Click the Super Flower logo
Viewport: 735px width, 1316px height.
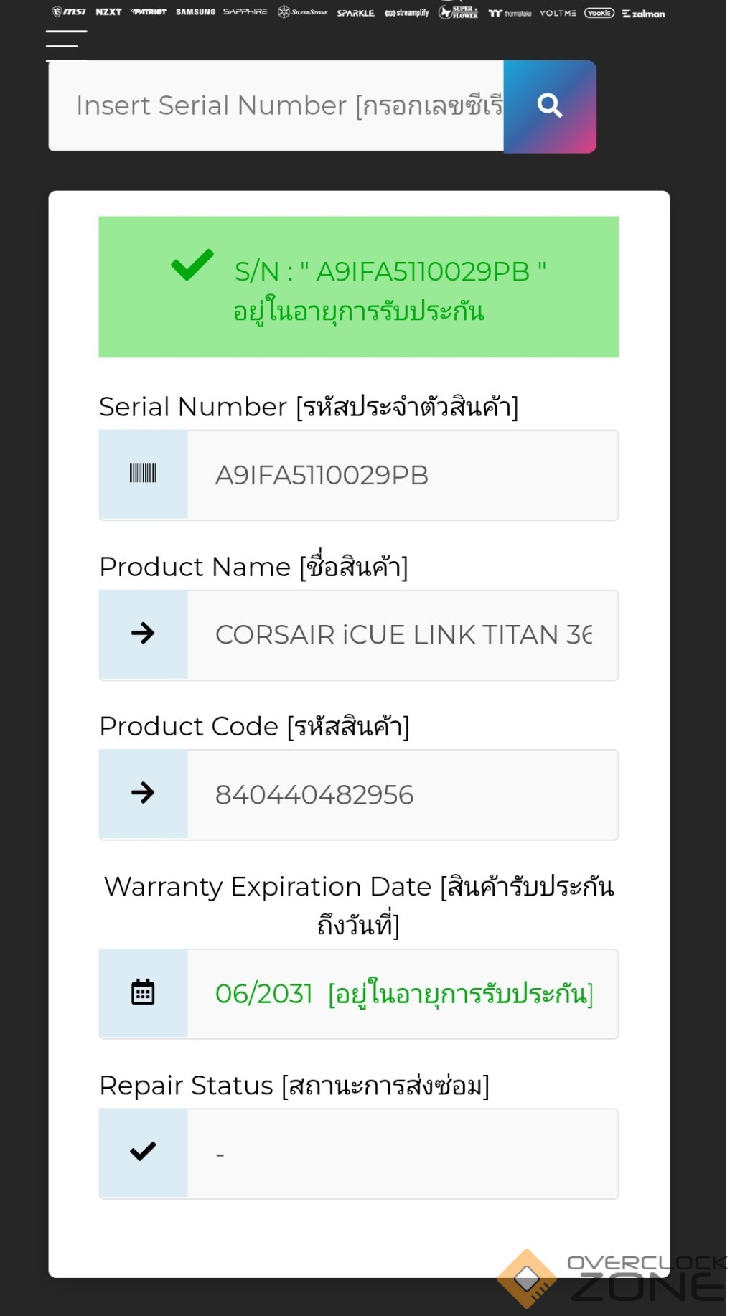coord(459,12)
